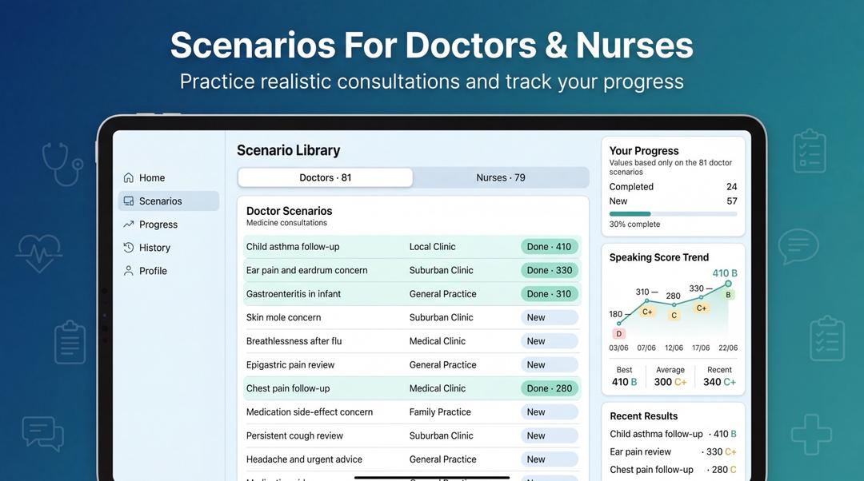Click the medical cross icon at right
This screenshot has width=864, height=481.
811,435
